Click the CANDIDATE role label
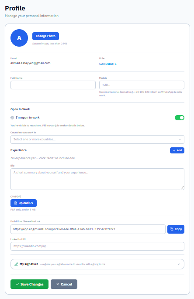The width and height of the screenshot is (194, 299). [x=108, y=64]
